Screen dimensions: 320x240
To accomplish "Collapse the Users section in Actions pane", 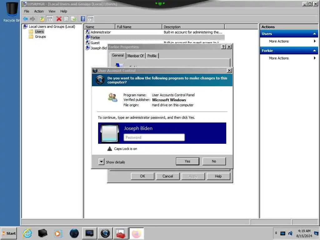I will (314, 34).
